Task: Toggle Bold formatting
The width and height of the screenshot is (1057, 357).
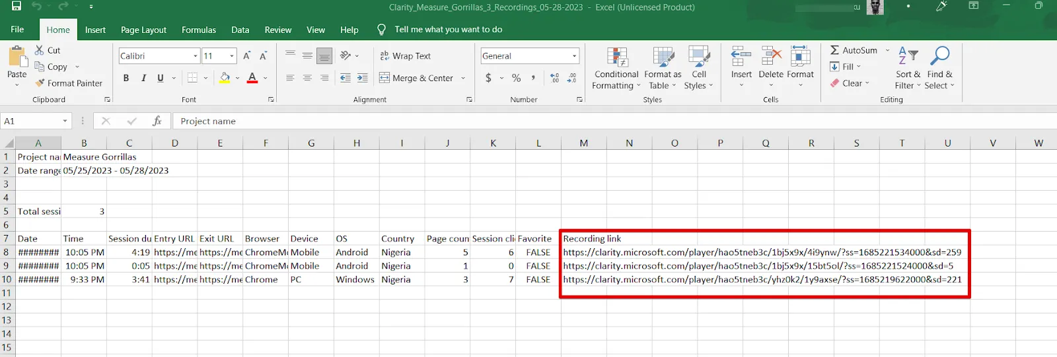Action: coord(126,78)
